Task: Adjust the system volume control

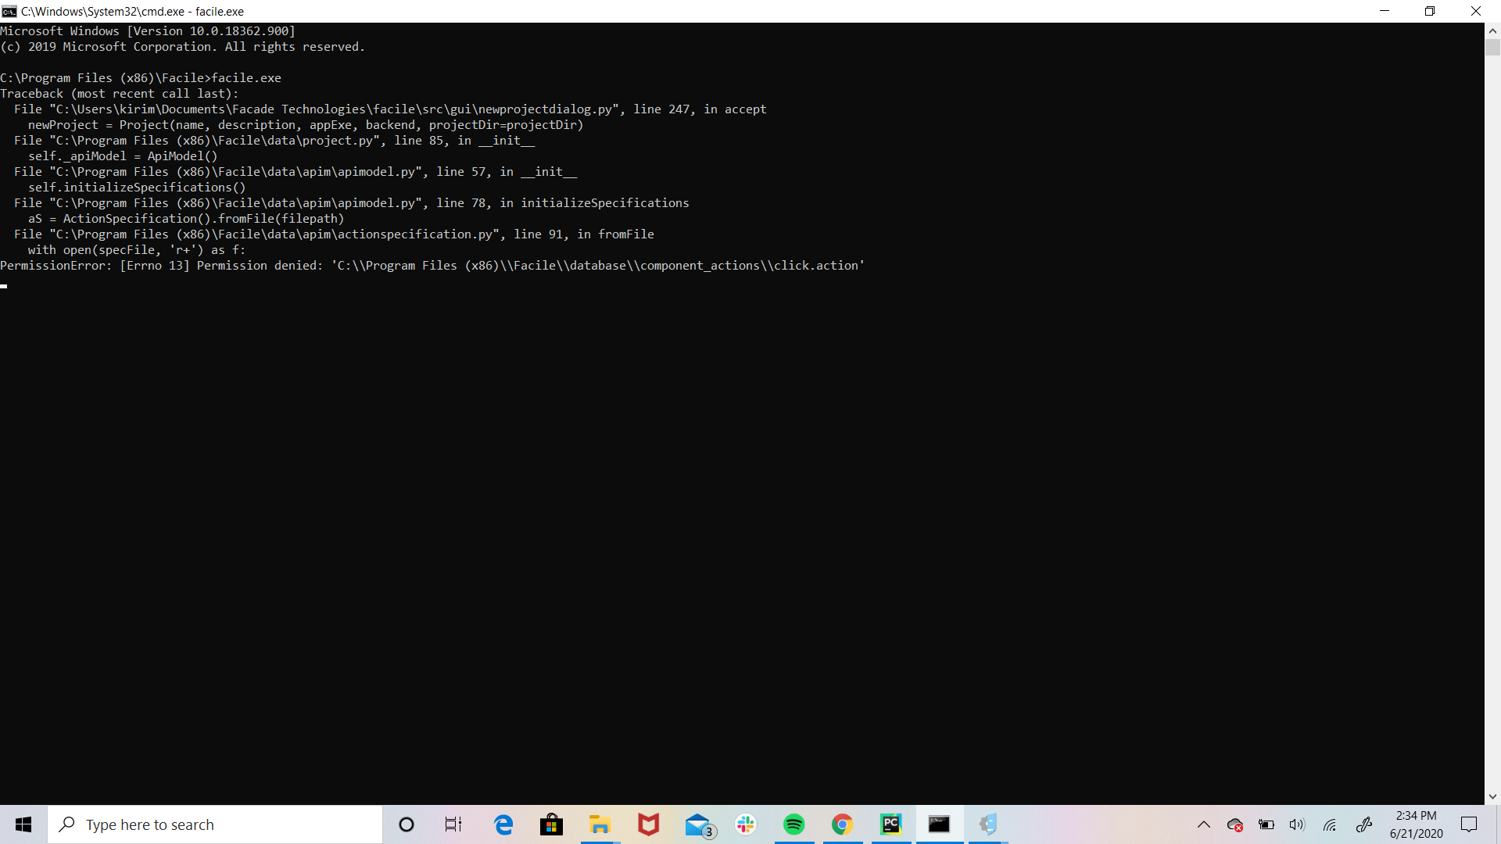Action: point(1298,824)
